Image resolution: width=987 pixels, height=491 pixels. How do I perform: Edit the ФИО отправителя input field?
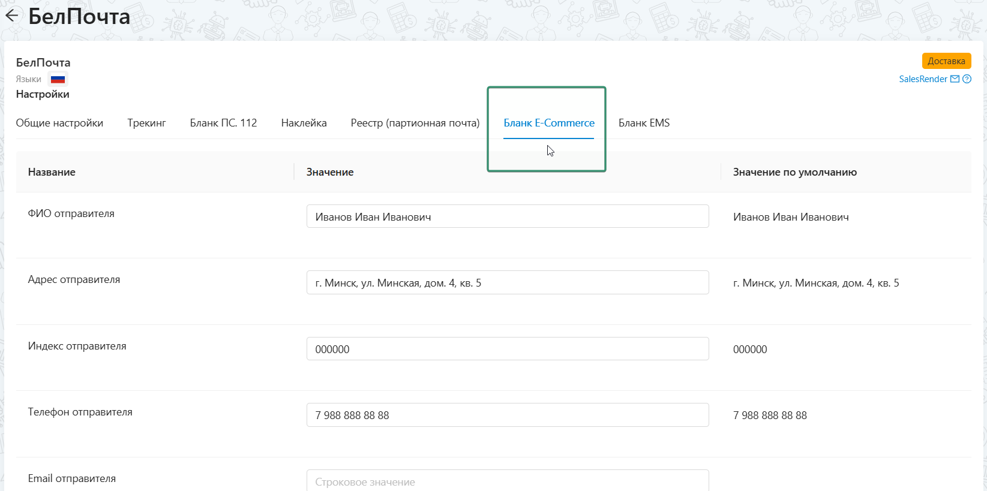click(x=508, y=216)
